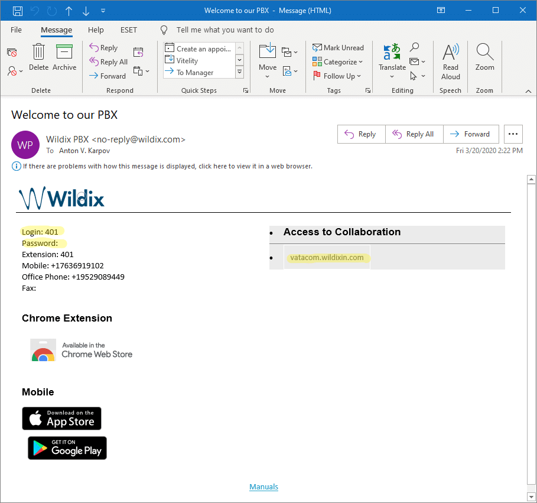
Task: Open the Related messages envelope dropdown
Action: (x=418, y=61)
